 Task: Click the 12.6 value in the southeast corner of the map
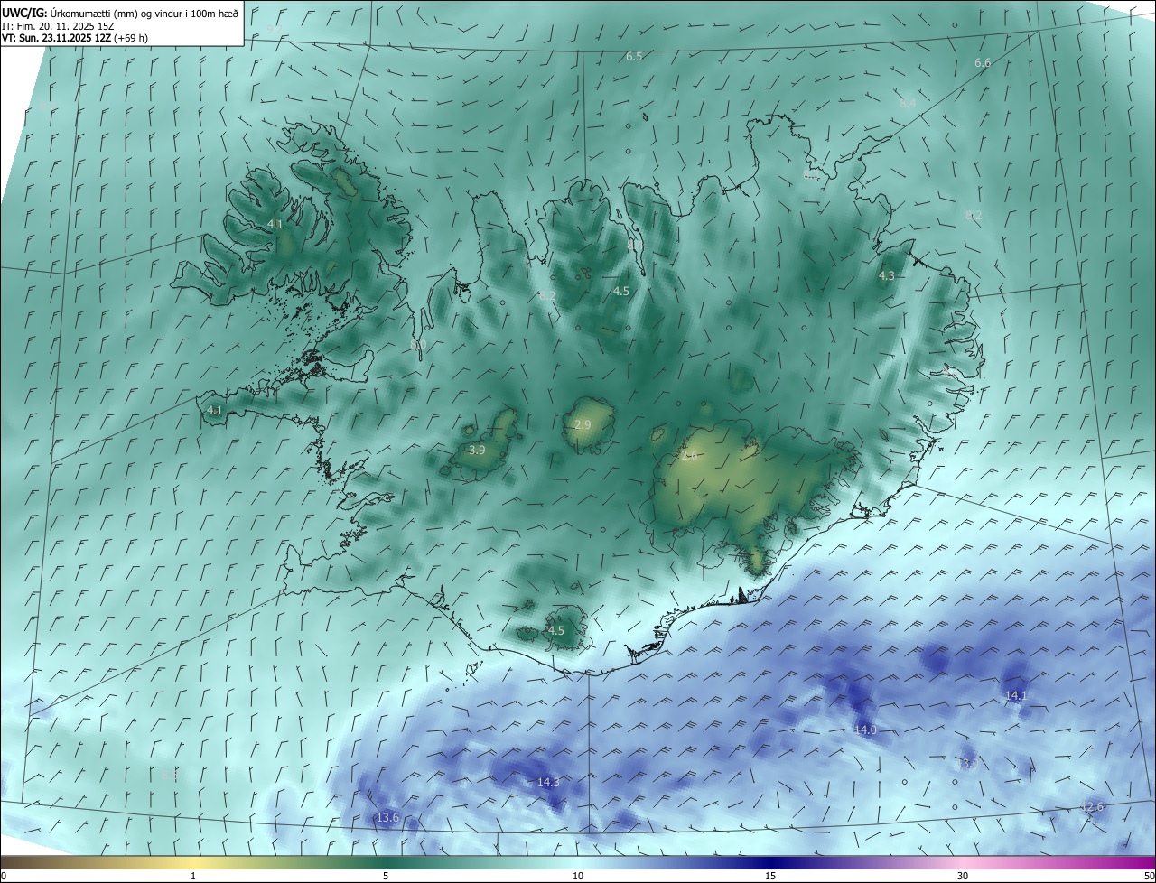[1093, 807]
